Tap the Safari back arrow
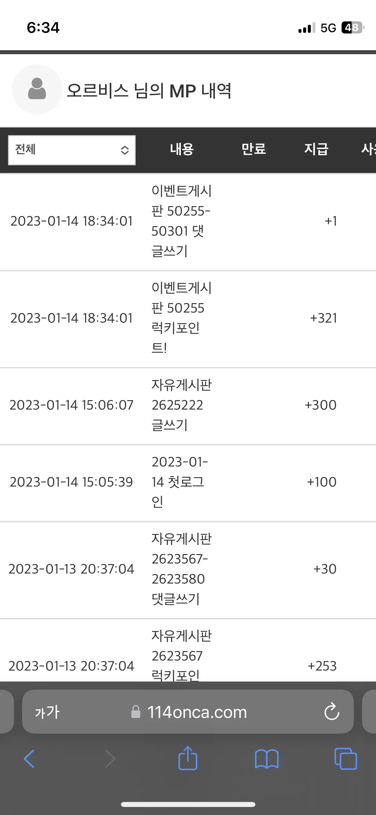Viewport: 376px width, 815px height. (29, 759)
